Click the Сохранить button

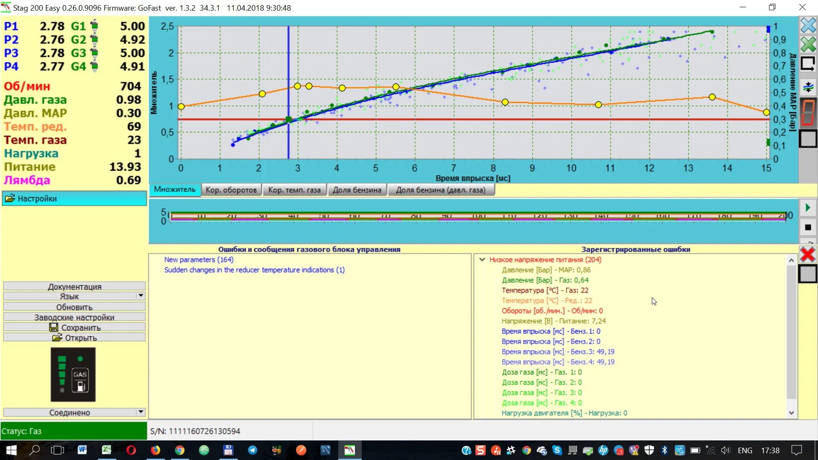pyautogui.click(x=74, y=327)
